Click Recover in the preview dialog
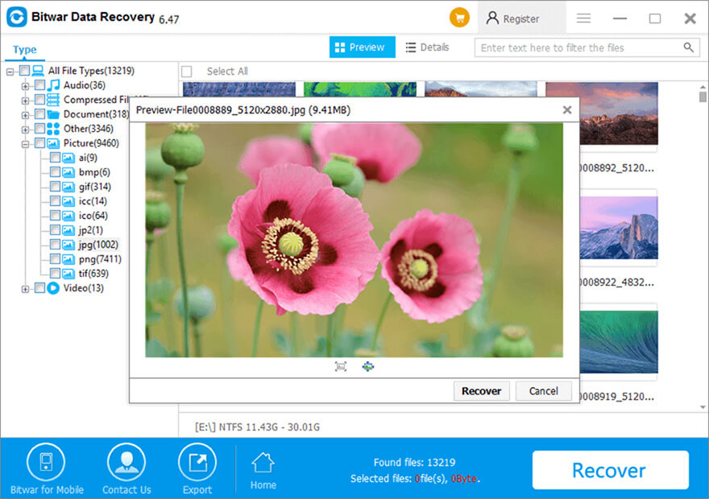Image resolution: width=709 pixels, height=499 pixels. [481, 391]
